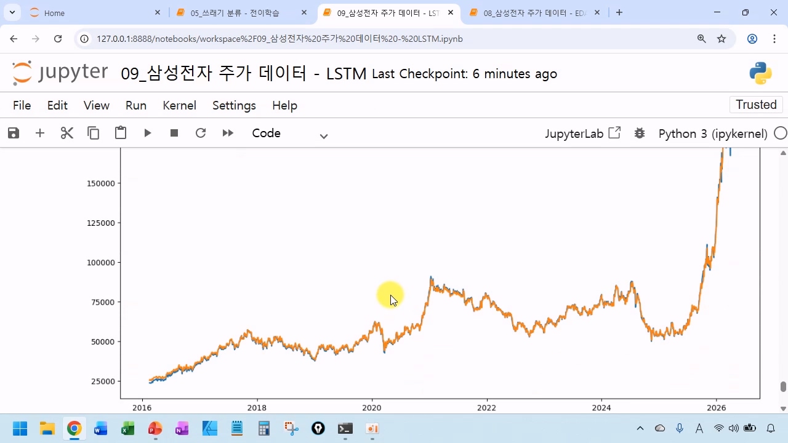Go forward in browser history
The image size is (788, 443).
[36, 39]
